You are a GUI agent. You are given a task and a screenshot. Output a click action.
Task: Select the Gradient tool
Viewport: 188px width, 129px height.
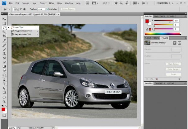(x=4, y=66)
